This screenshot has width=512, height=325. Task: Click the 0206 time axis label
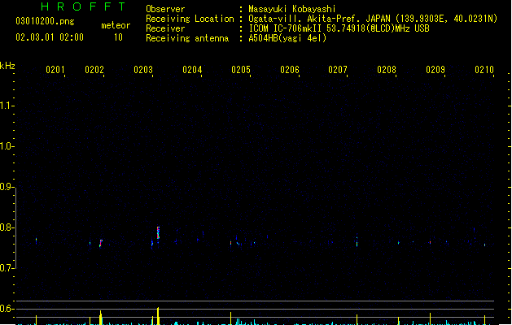290,70
